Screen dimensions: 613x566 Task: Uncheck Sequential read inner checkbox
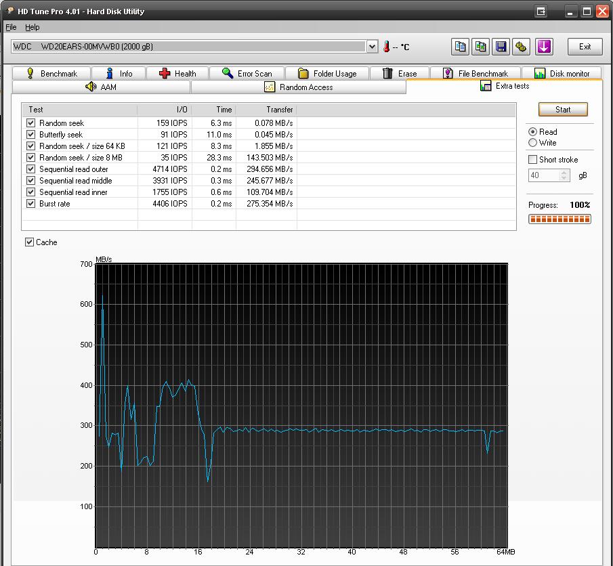click(x=30, y=192)
